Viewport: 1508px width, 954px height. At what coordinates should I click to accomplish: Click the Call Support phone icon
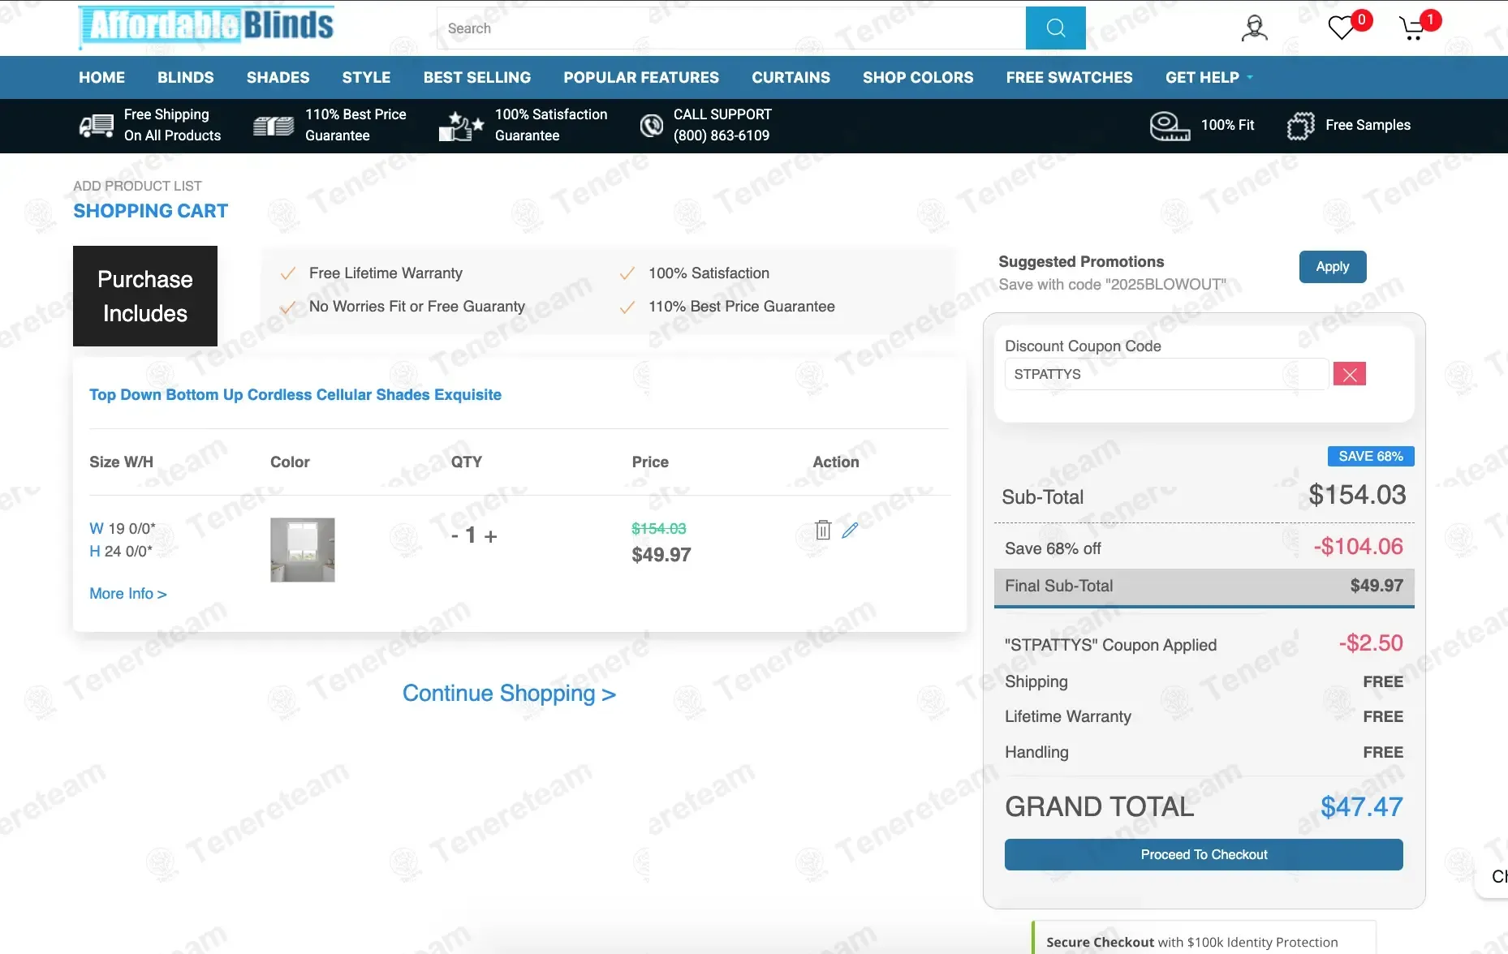tap(651, 126)
